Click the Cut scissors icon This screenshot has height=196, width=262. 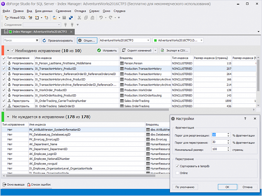pos(79,18)
